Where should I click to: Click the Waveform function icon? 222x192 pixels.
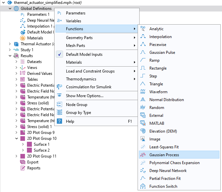coord(143,92)
